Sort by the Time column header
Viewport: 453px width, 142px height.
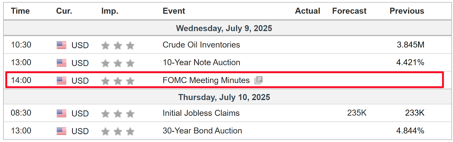(20, 11)
